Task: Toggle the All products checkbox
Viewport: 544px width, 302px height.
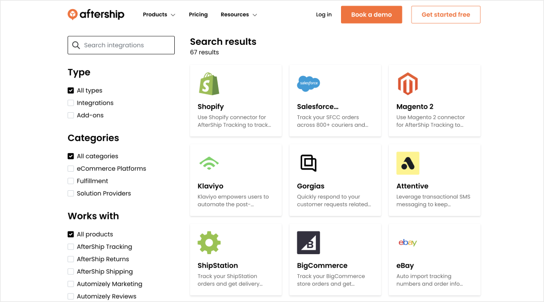Action: pos(71,235)
